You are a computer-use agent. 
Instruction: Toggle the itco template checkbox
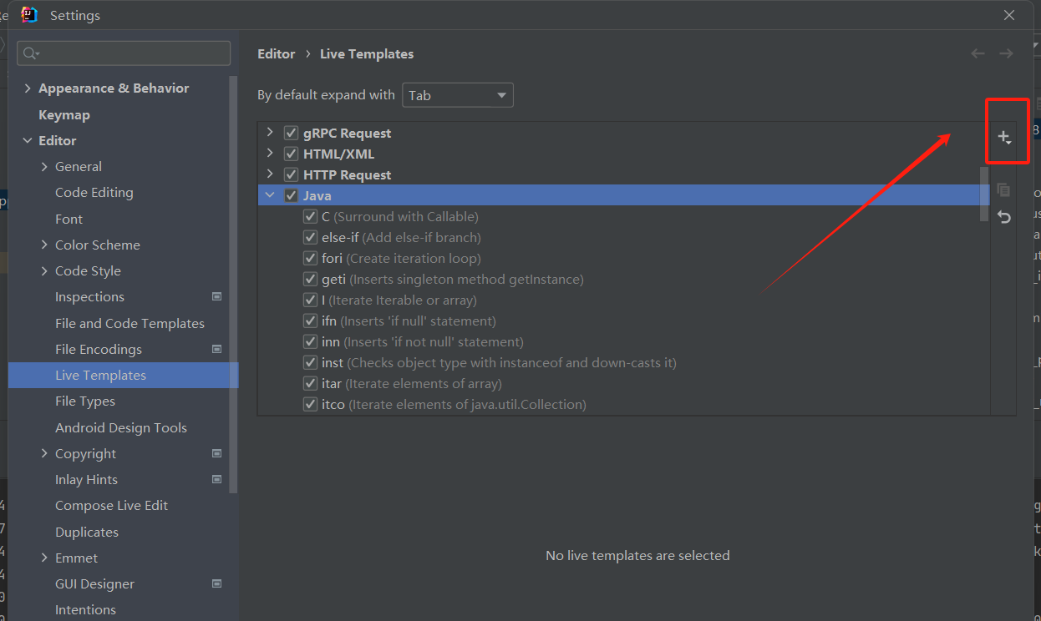309,404
